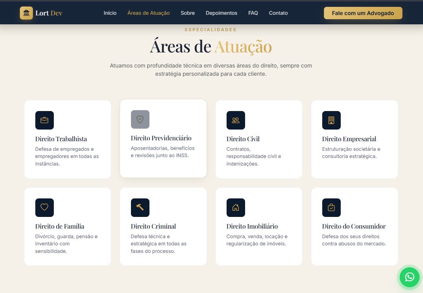Click the 'Atuamos com profundidade técnica' subtitle

coord(211,70)
